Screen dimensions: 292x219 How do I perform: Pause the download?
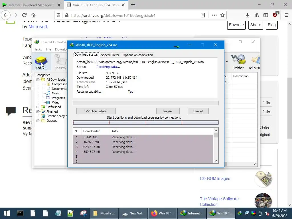pos(168,111)
